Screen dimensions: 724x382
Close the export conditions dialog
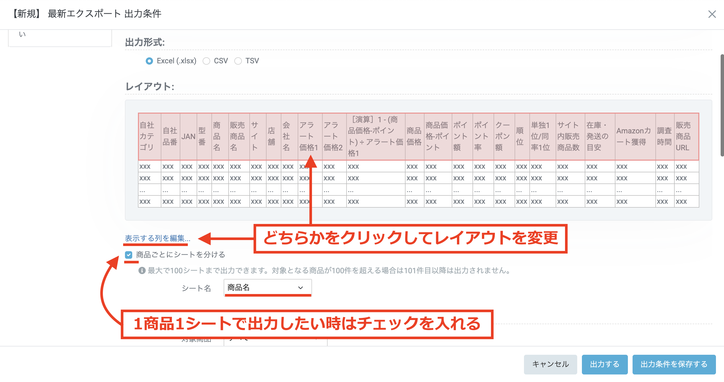point(712,14)
